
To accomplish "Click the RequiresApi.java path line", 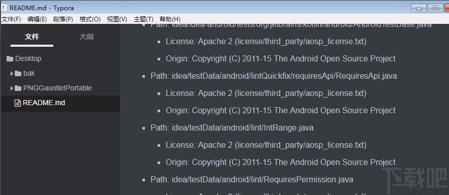I will (274, 76).
